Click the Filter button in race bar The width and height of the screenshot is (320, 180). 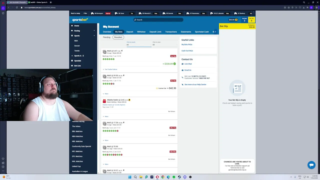(85, 13)
